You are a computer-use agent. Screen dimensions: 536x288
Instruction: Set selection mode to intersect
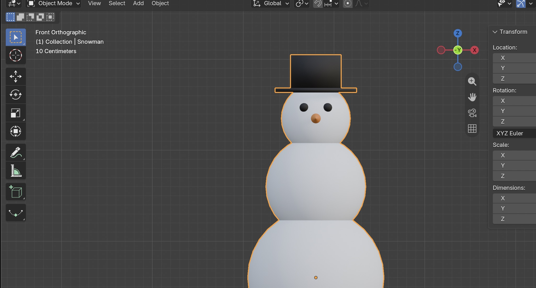50,17
